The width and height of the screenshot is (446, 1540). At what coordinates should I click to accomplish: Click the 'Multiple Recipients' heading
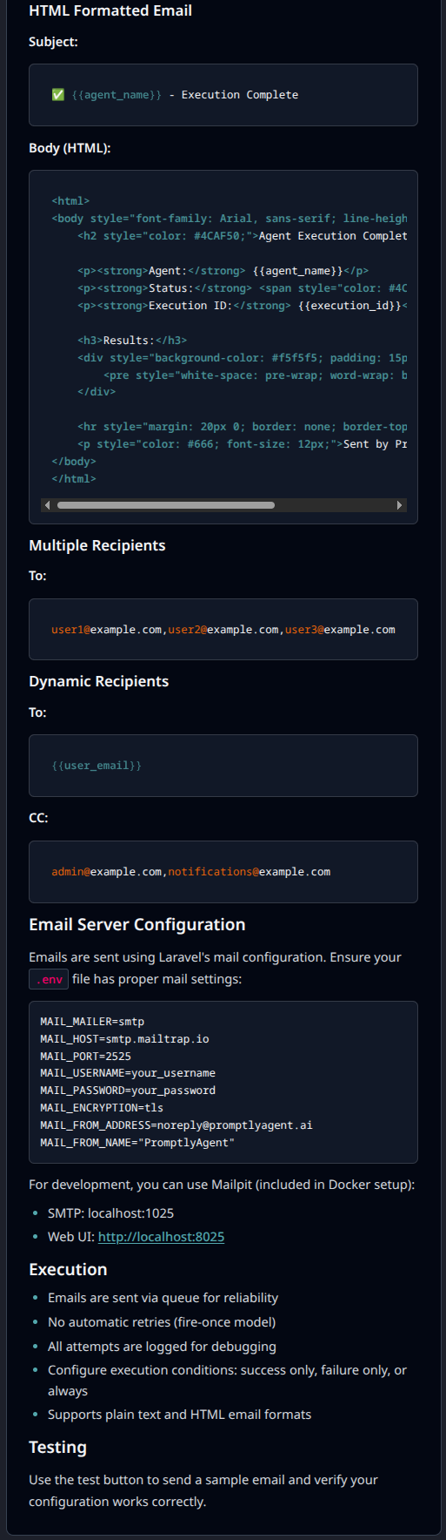tap(97, 545)
